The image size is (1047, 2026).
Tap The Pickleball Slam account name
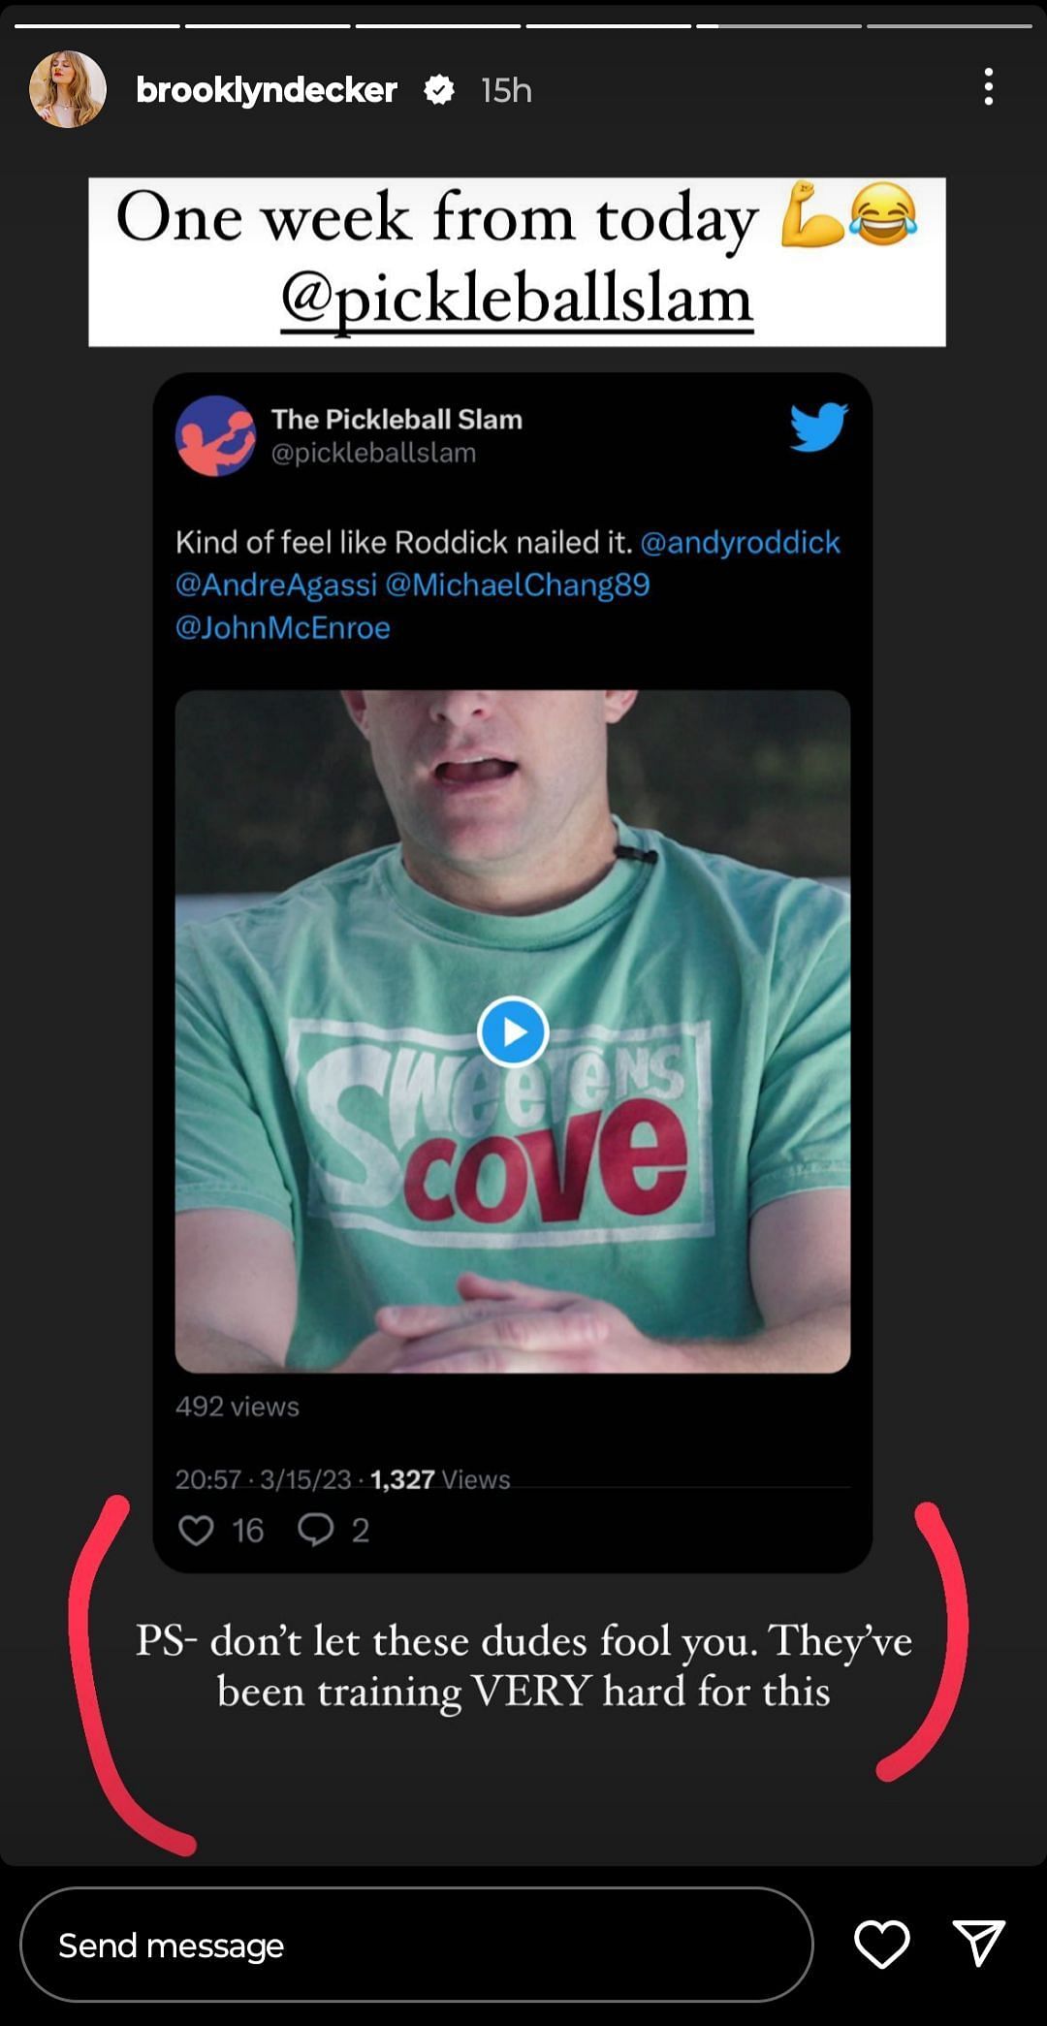pos(397,419)
